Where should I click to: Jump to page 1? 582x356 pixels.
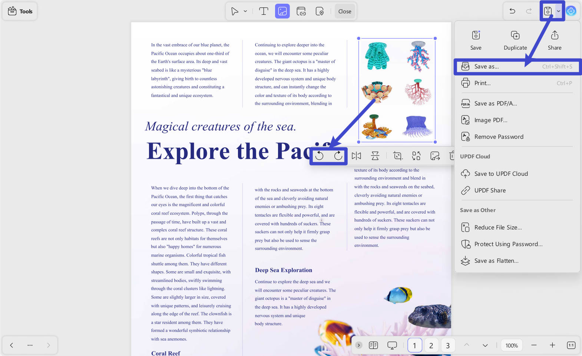[414, 345]
